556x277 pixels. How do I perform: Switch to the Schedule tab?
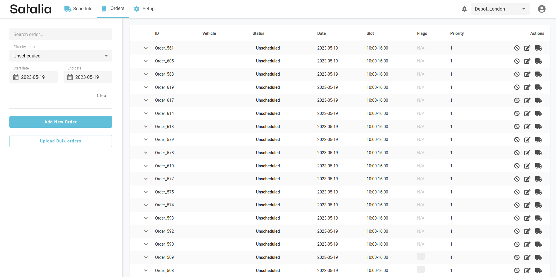click(x=79, y=9)
